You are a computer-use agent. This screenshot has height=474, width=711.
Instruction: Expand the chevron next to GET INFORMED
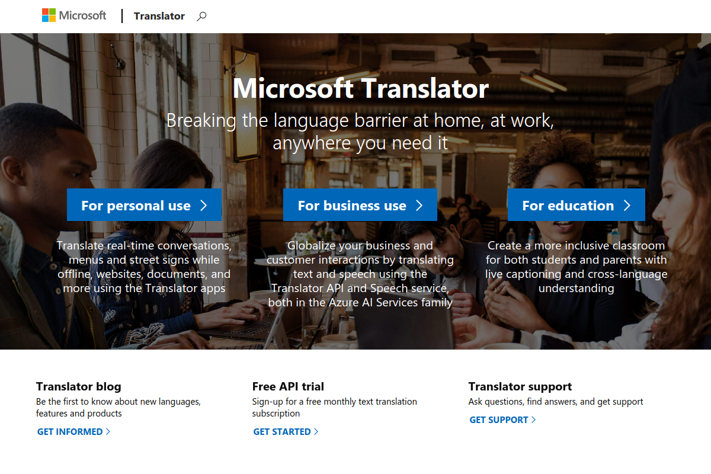click(x=108, y=432)
